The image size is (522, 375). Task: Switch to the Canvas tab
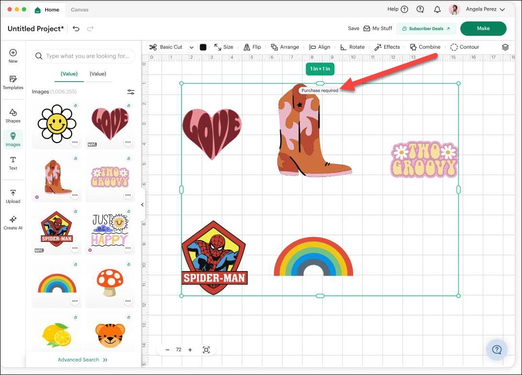pos(79,10)
